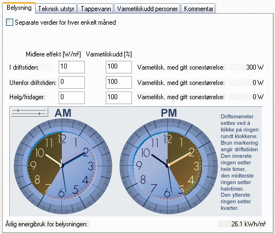Click the Belysning tab
This screenshot has width=275, height=234.
click(x=19, y=8)
